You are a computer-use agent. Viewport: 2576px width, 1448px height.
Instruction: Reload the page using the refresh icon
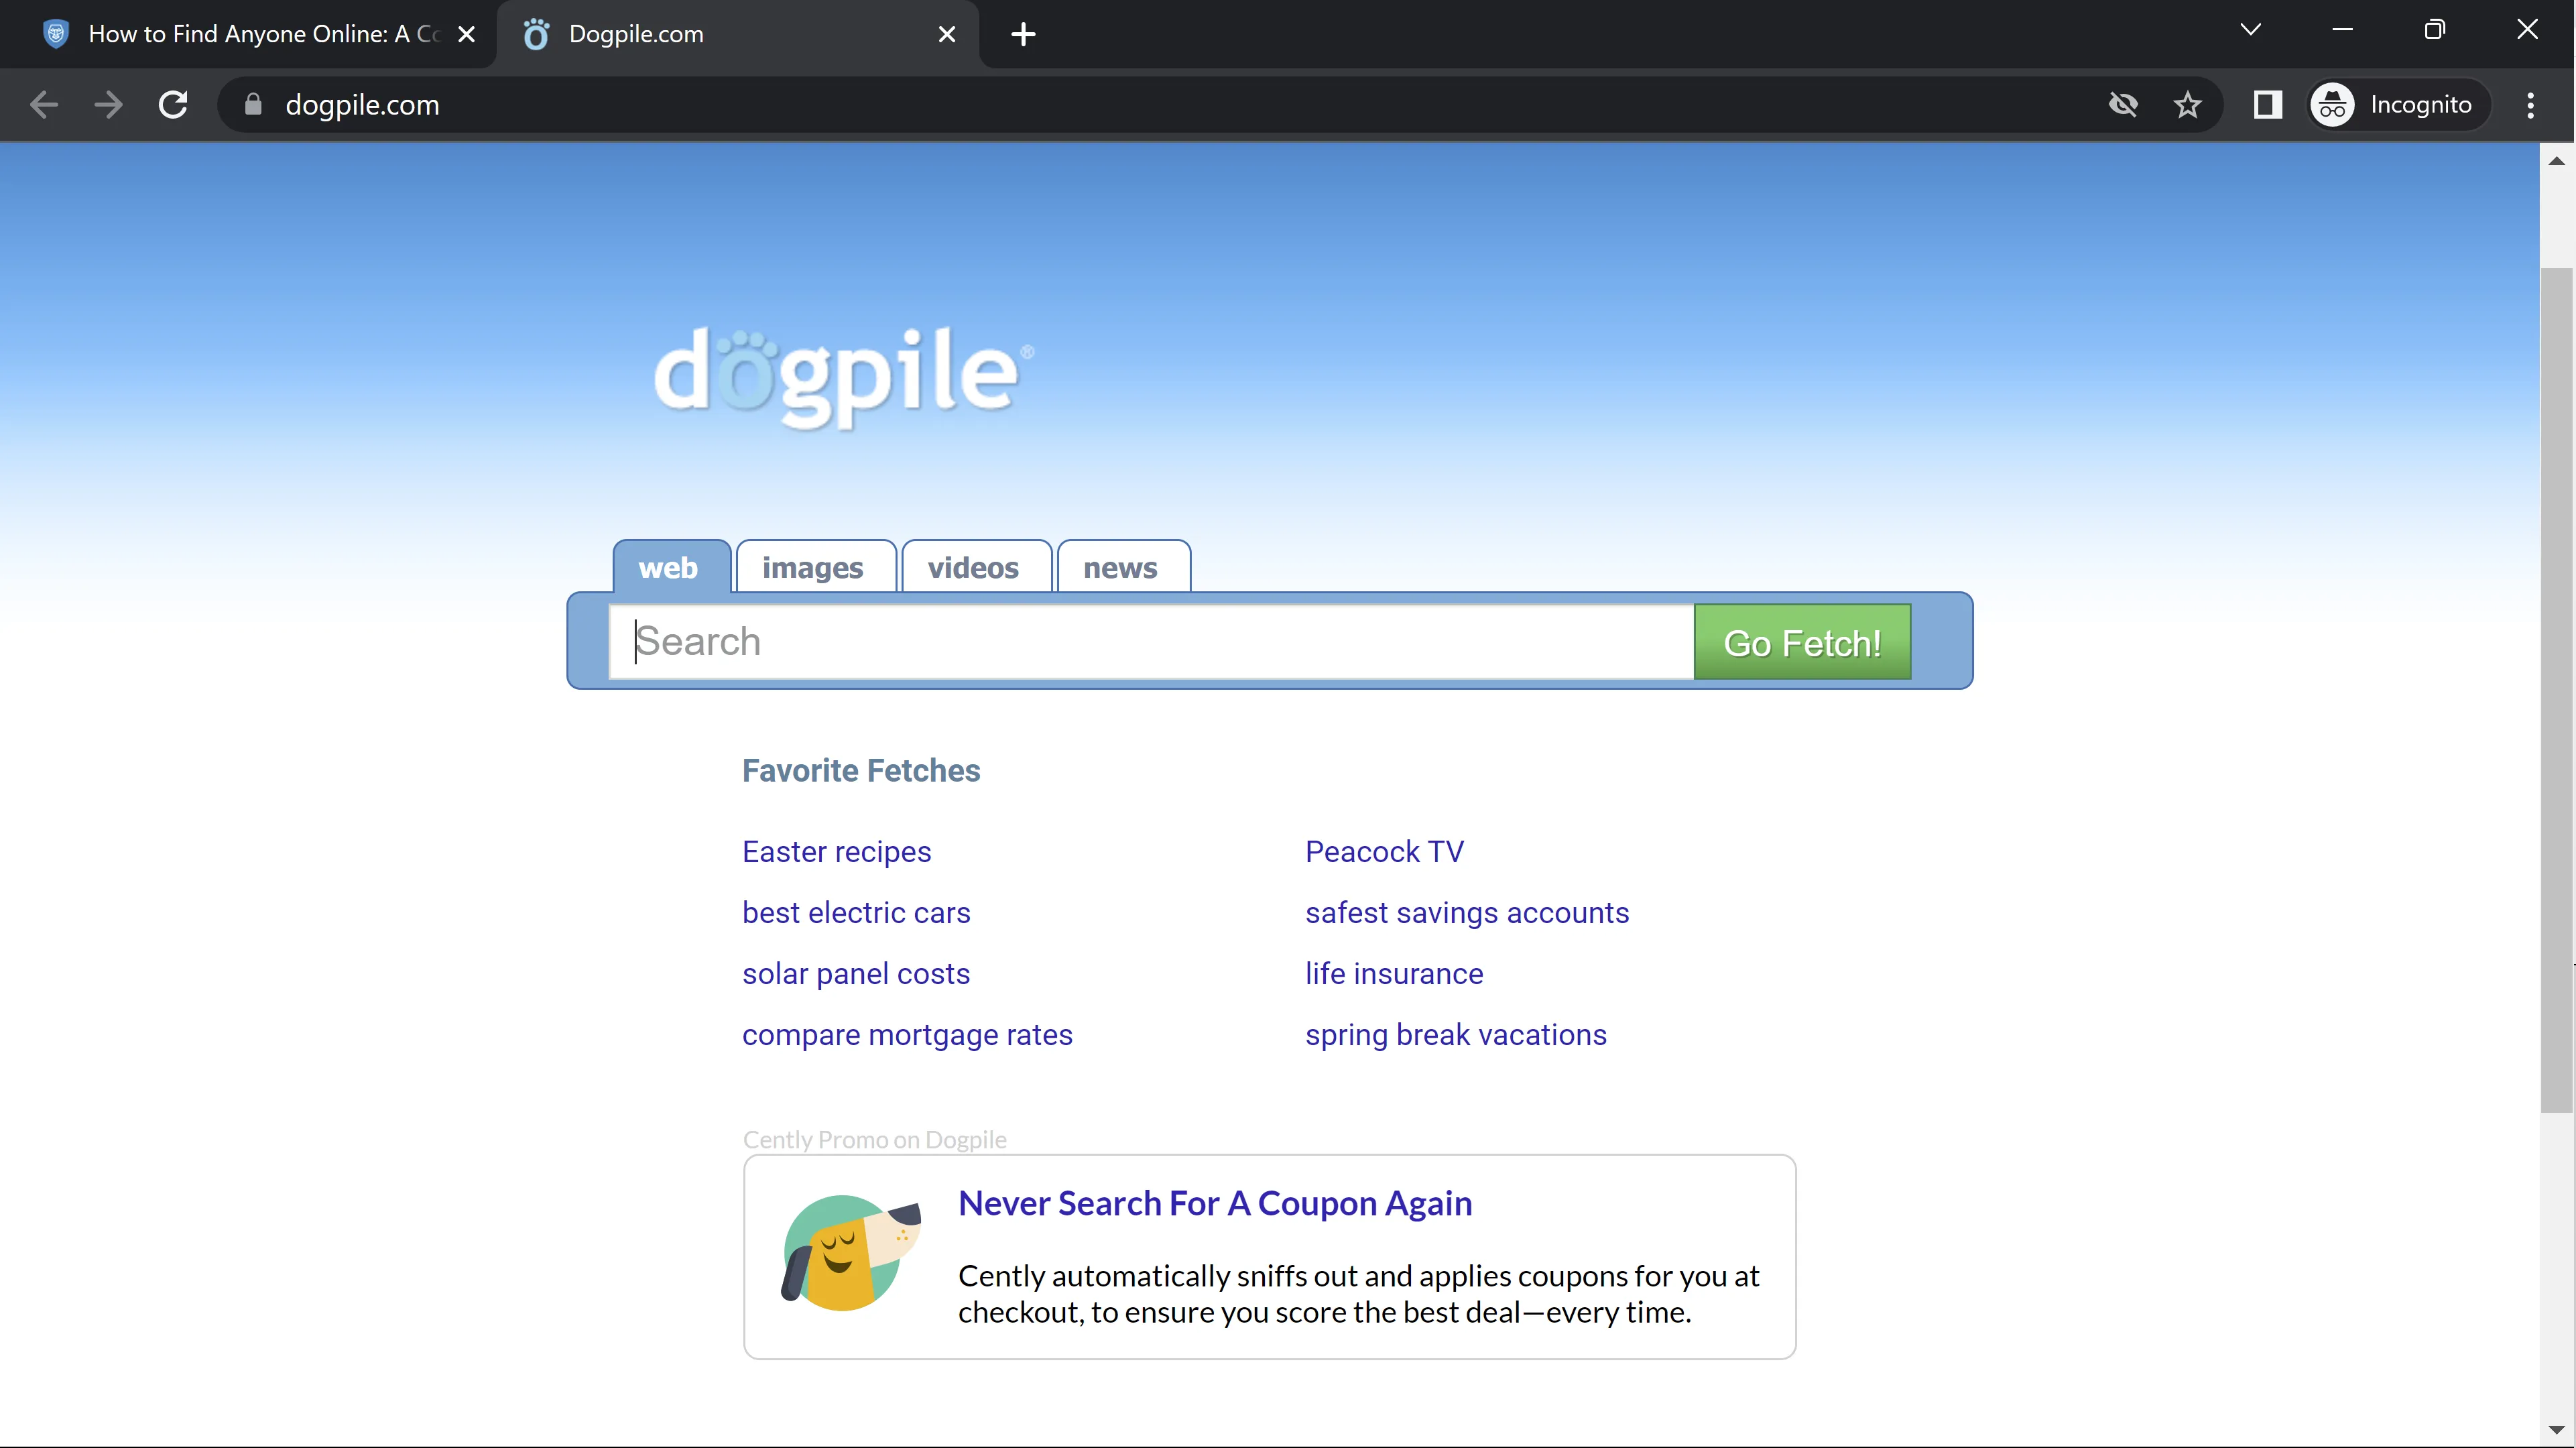tap(173, 105)
